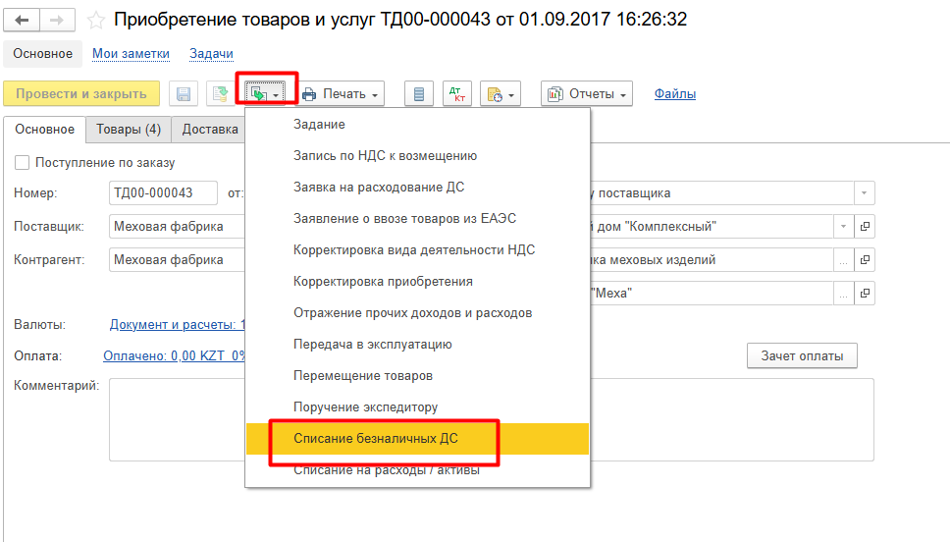Click the back navigation arrow

click(22, 20)
